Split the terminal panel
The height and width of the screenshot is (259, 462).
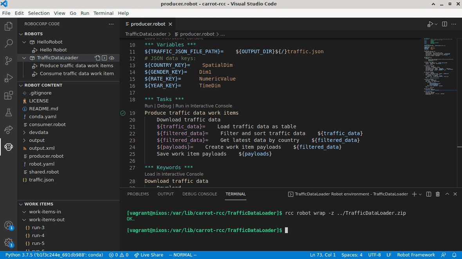tap(428, 194)
